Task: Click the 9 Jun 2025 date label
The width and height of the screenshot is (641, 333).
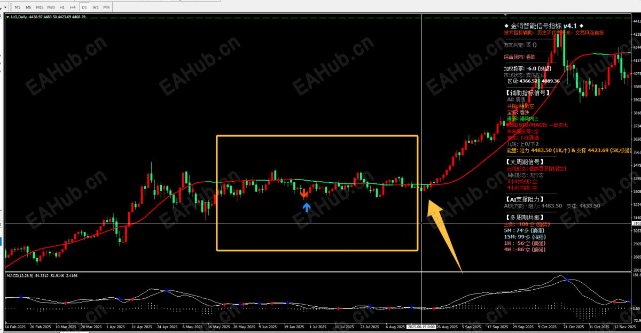Action: point(267,326)
